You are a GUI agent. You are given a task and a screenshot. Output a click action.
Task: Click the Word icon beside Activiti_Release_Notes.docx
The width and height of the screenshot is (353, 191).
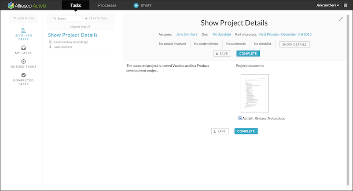(x=239, y=118)
